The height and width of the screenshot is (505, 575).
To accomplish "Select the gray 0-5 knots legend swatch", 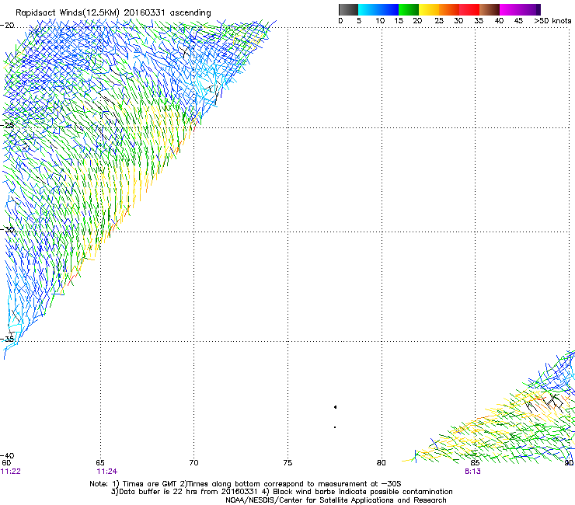I will 348,9.
